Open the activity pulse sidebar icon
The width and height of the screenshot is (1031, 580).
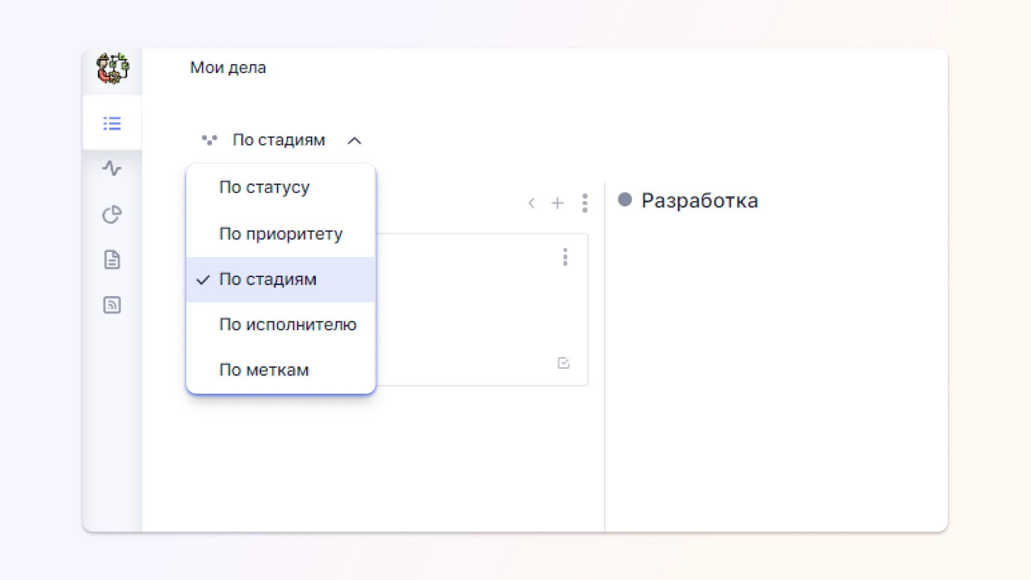tap(112, 168)
